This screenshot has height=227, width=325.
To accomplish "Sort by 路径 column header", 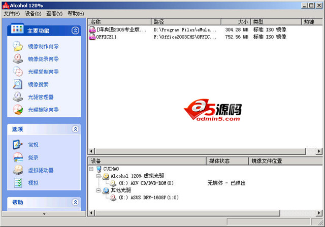I will click(x=186, y=22).
